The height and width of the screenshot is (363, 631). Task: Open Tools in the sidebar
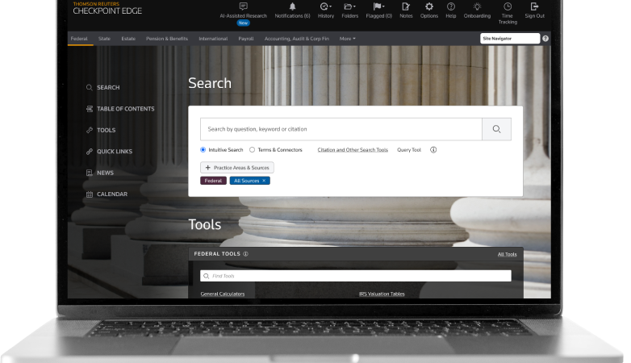point(101,130)
